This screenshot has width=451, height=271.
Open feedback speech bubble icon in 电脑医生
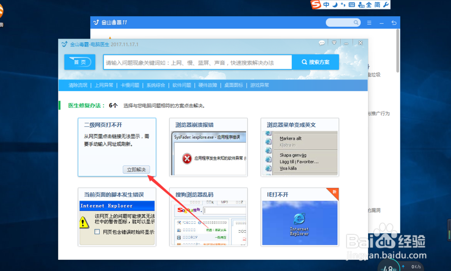322,43
